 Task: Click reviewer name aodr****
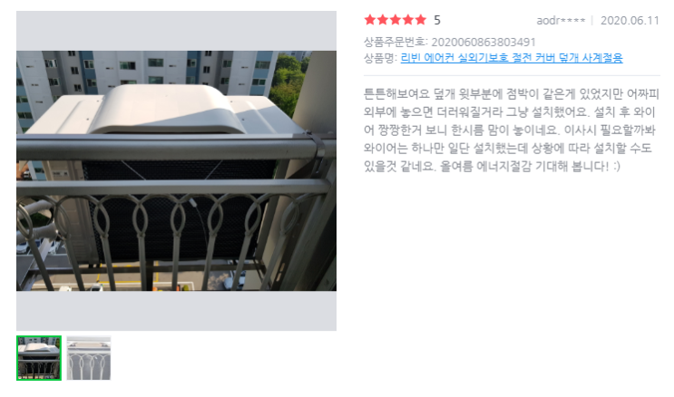point(561,20)
